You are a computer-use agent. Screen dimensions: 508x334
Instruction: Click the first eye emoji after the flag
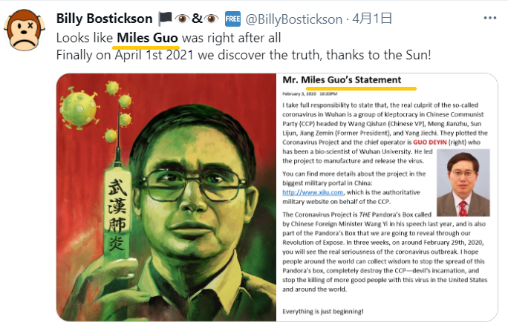(x=182, y=19)
